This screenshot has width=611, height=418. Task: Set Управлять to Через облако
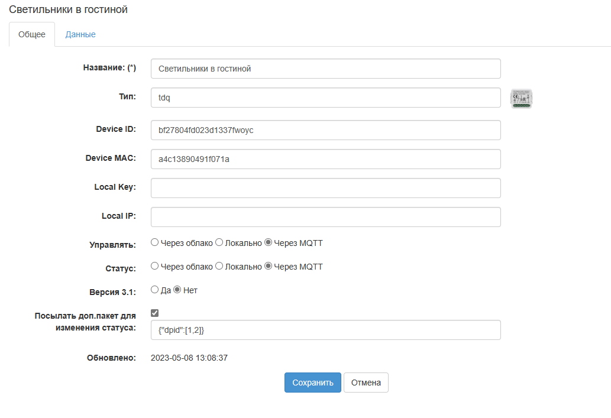[x=155, y=242]
